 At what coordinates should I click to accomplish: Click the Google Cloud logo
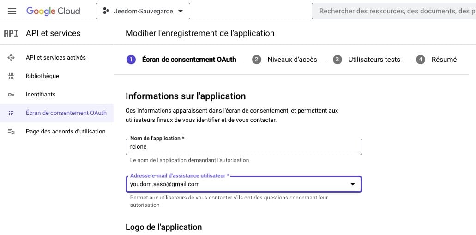(x=53, y=11)
